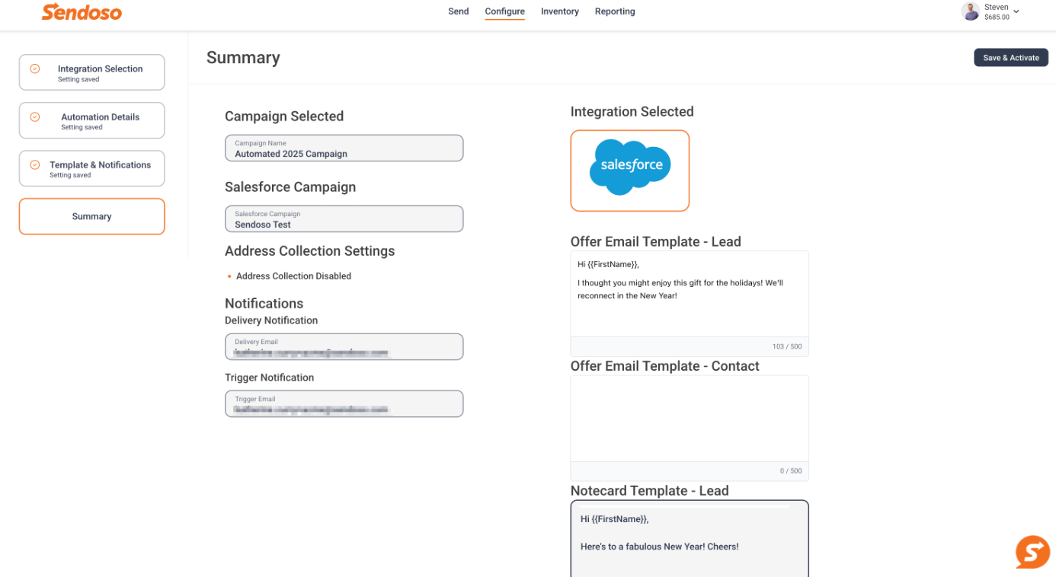This screenshot has width=1056, height=577.
Task: Open the Reporting menu
Action: tap(615, 11)
